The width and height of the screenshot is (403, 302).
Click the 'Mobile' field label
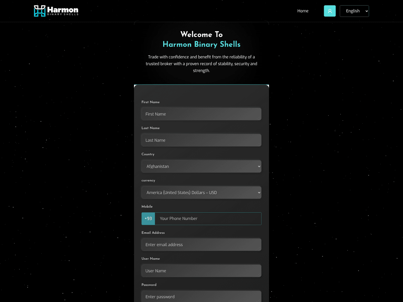(x=147, y=206)
